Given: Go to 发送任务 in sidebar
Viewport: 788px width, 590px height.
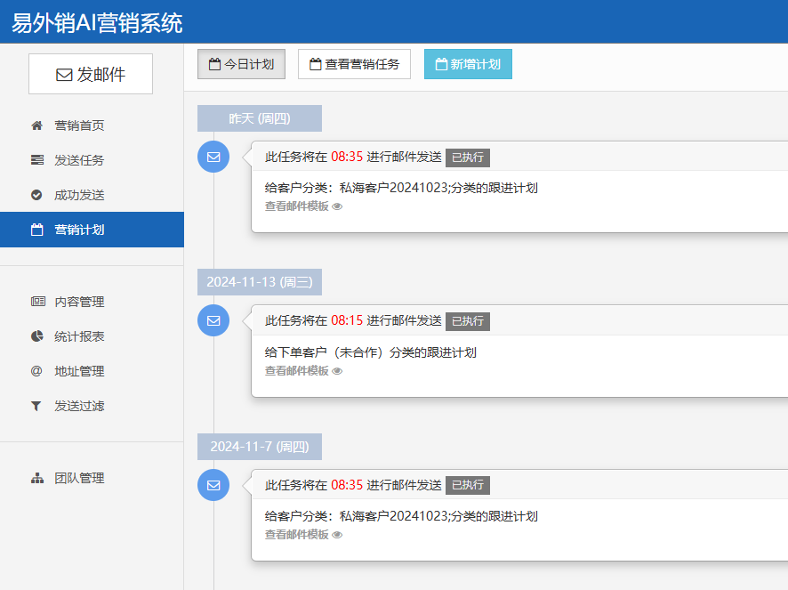Looking at the screenshot, I should tap(79, 160).
